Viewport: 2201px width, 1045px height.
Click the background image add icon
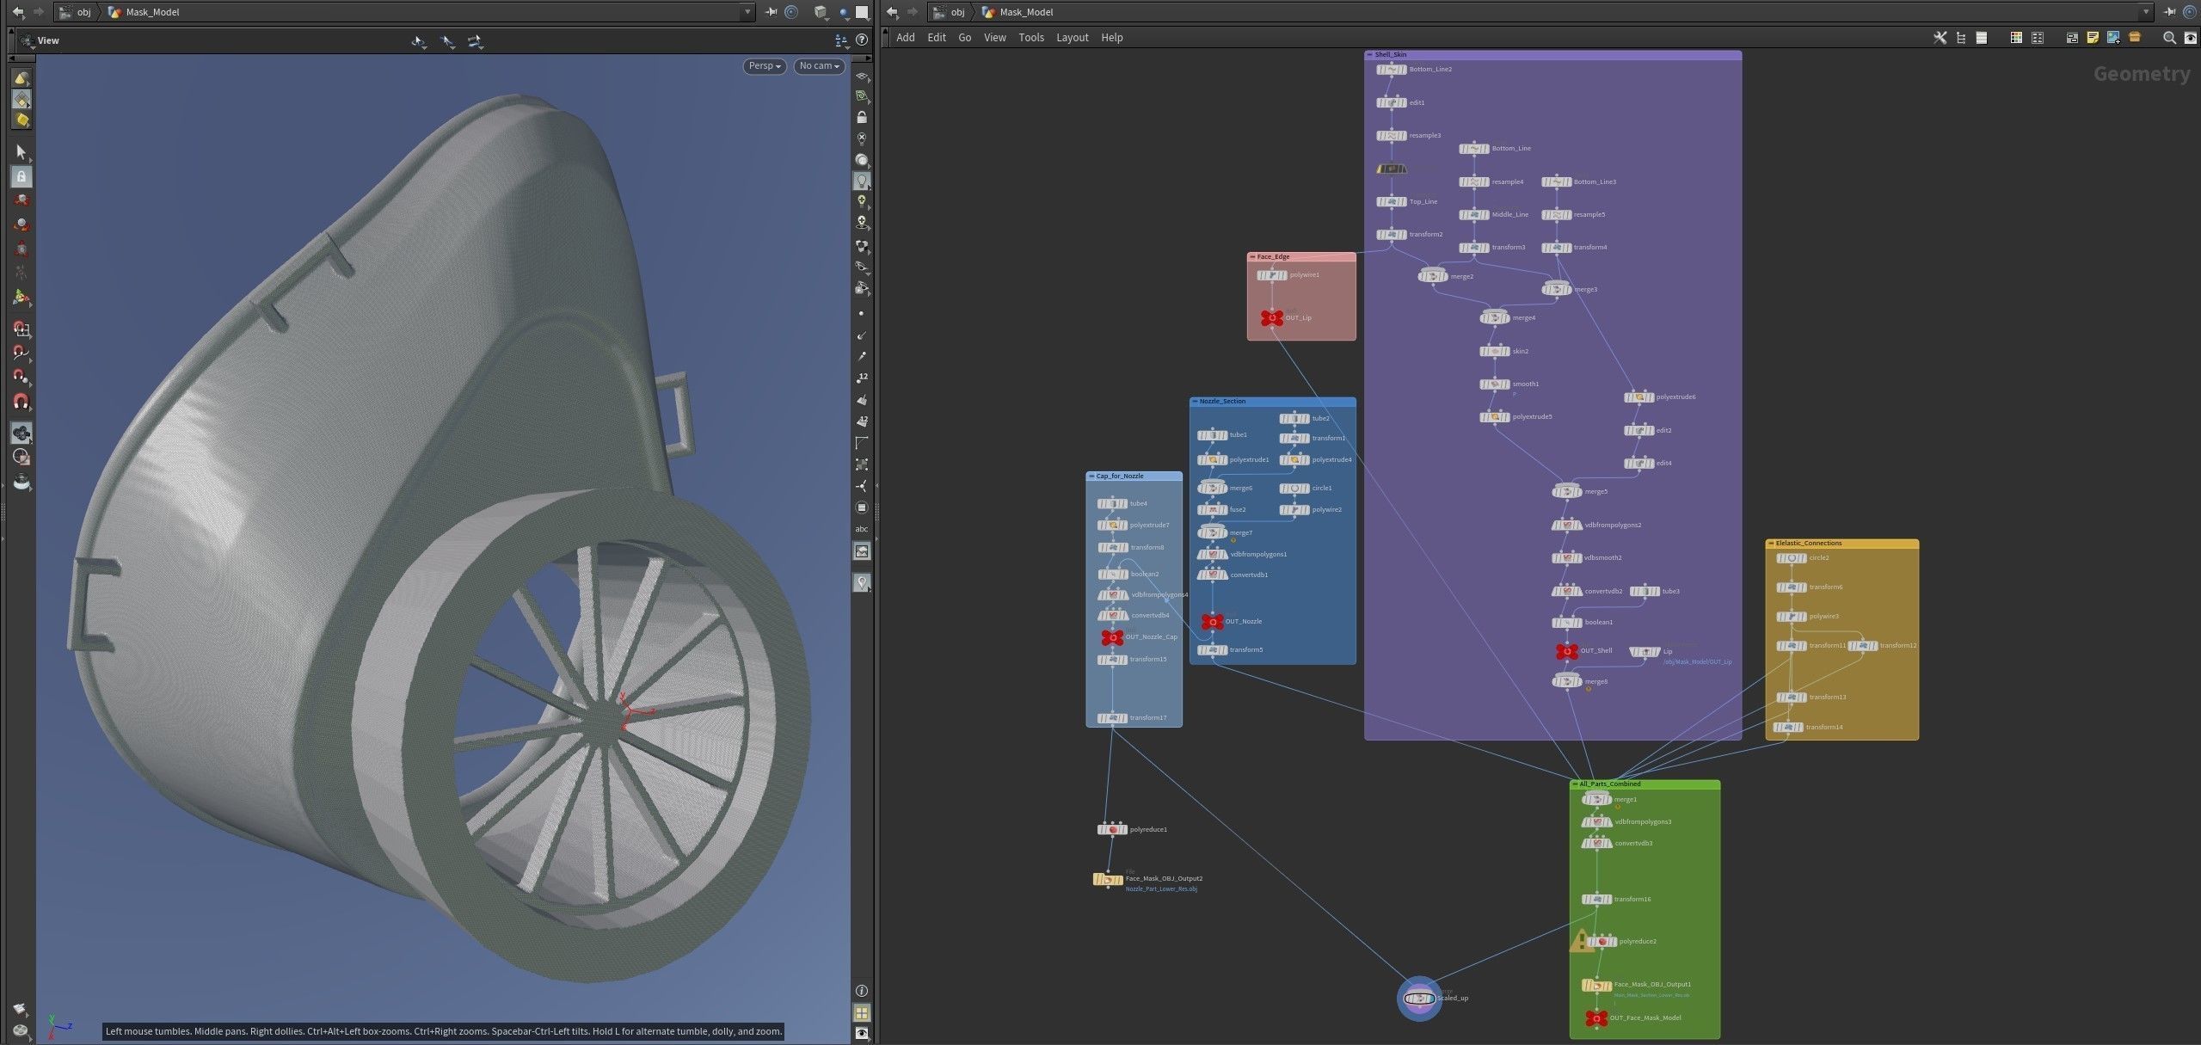tap(2113, 38)
